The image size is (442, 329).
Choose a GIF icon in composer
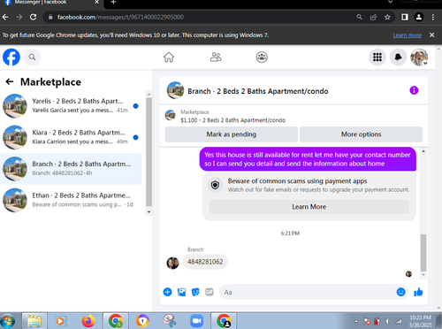pyautogui.click(x=210, y=292)
